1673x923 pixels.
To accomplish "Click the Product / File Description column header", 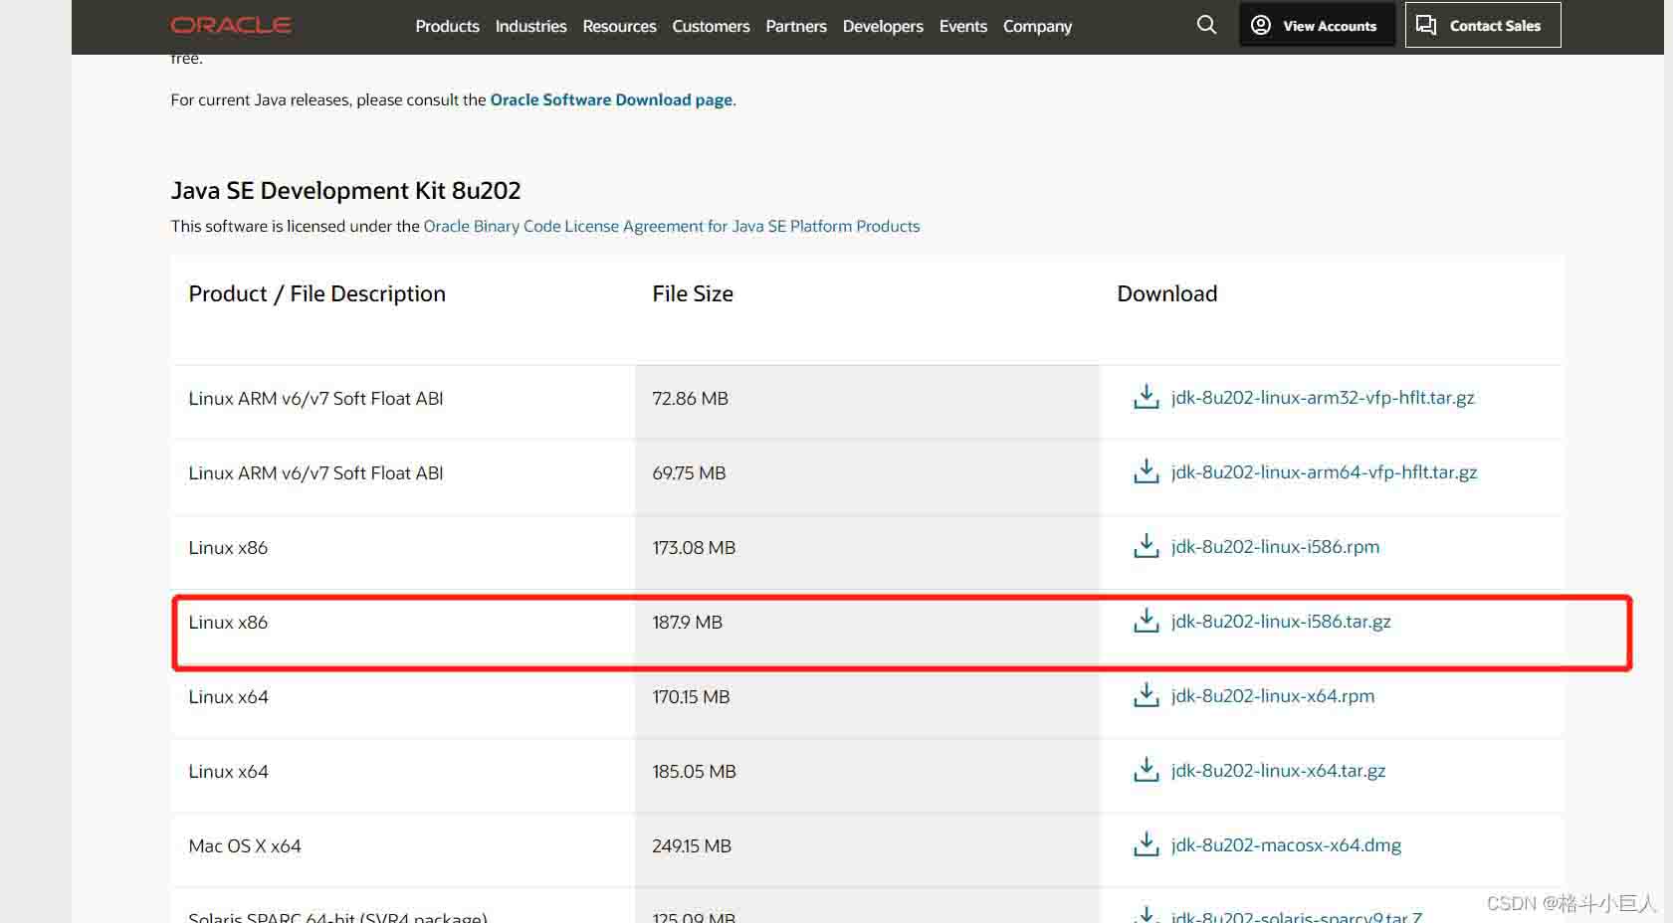I will 317,293.
